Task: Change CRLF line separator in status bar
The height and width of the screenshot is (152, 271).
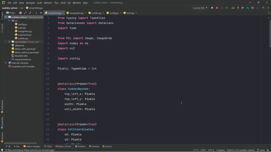Action: pyautogui.click(x=203, y=150)
